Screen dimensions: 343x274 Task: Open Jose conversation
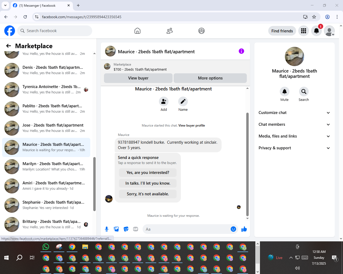(x=46, y=128)
